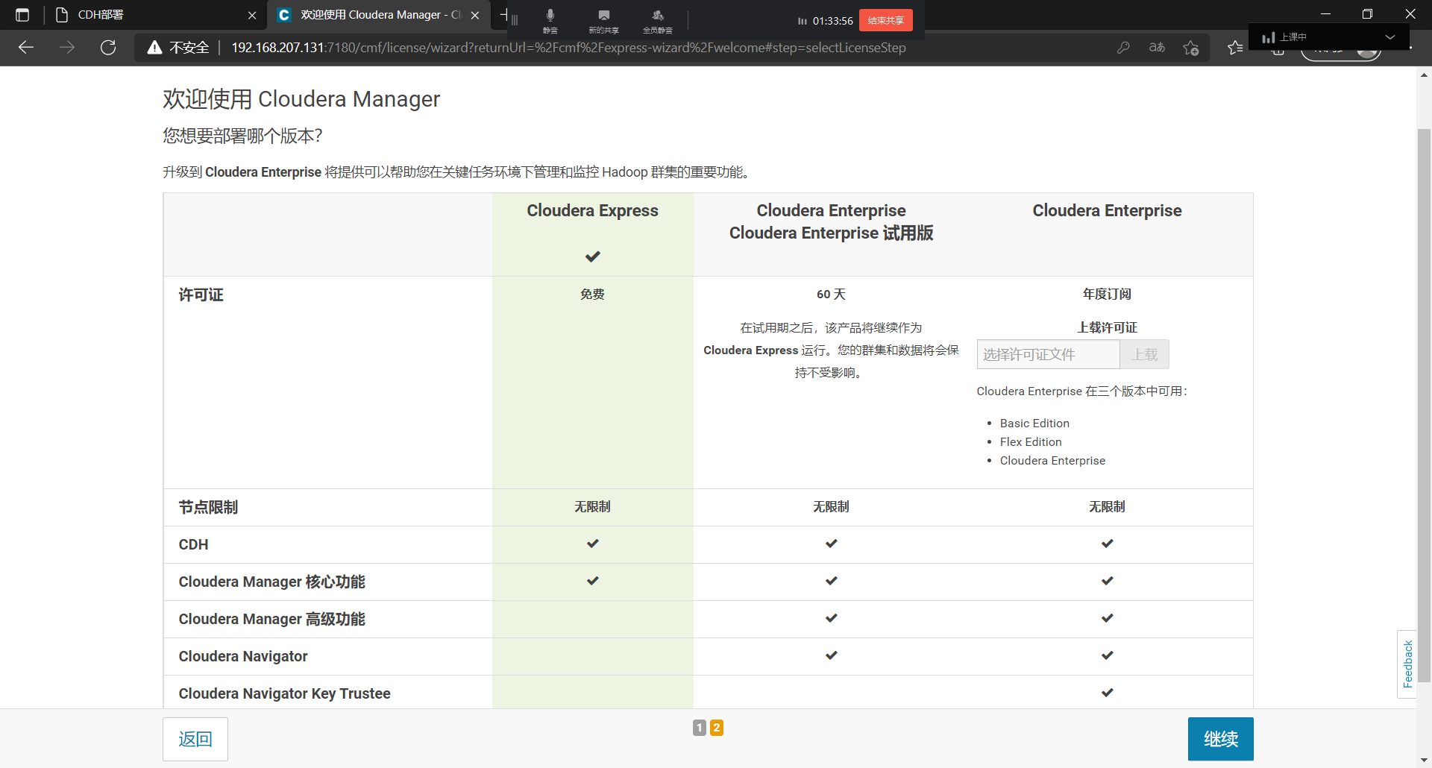This screenshot has height=768, width=1432.
Task: Select the Cloudera Enterprise 试用版 edition
Action: 831,233
